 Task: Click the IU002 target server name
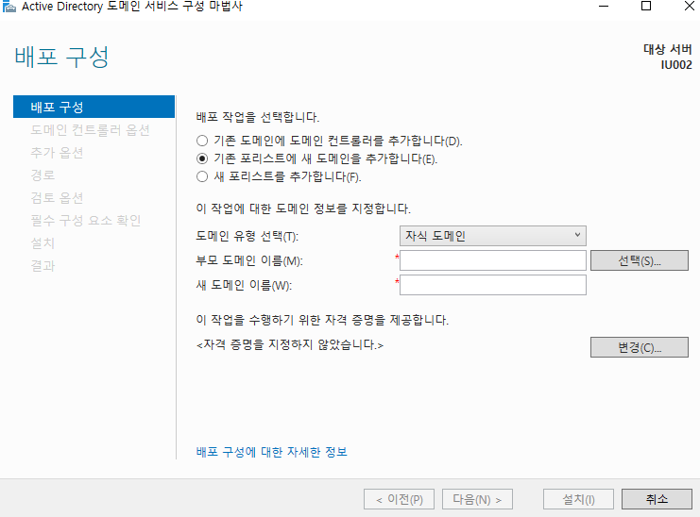[676, 65]
